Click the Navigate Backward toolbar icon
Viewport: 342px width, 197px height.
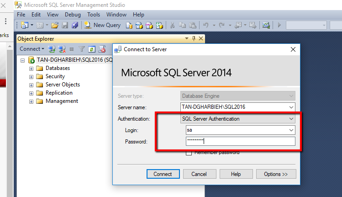(x=238, y=25)
